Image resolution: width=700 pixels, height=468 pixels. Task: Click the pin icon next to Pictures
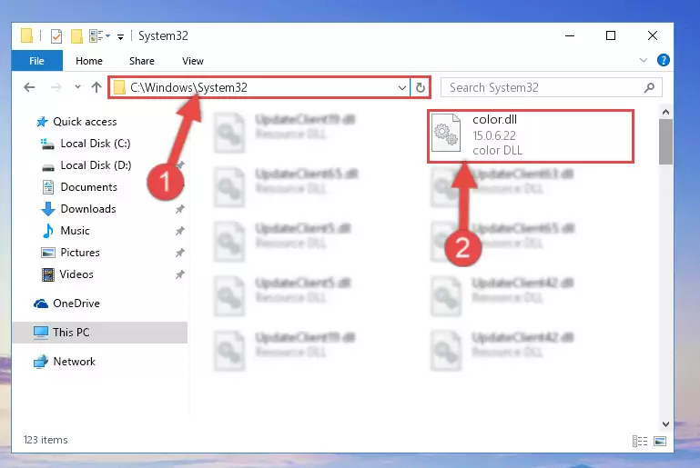pyautogui.click(x=180, y=253)
